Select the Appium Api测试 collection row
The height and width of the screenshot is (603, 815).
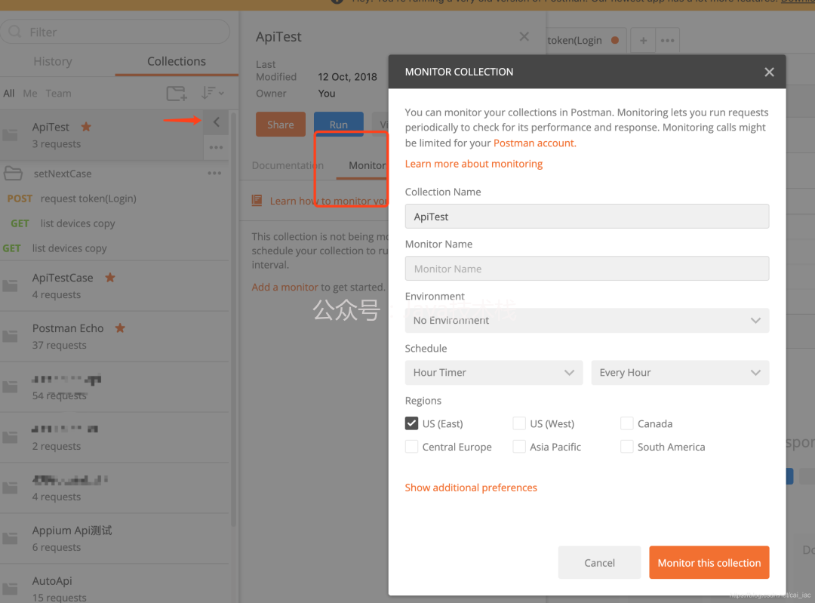coord(115,539)
